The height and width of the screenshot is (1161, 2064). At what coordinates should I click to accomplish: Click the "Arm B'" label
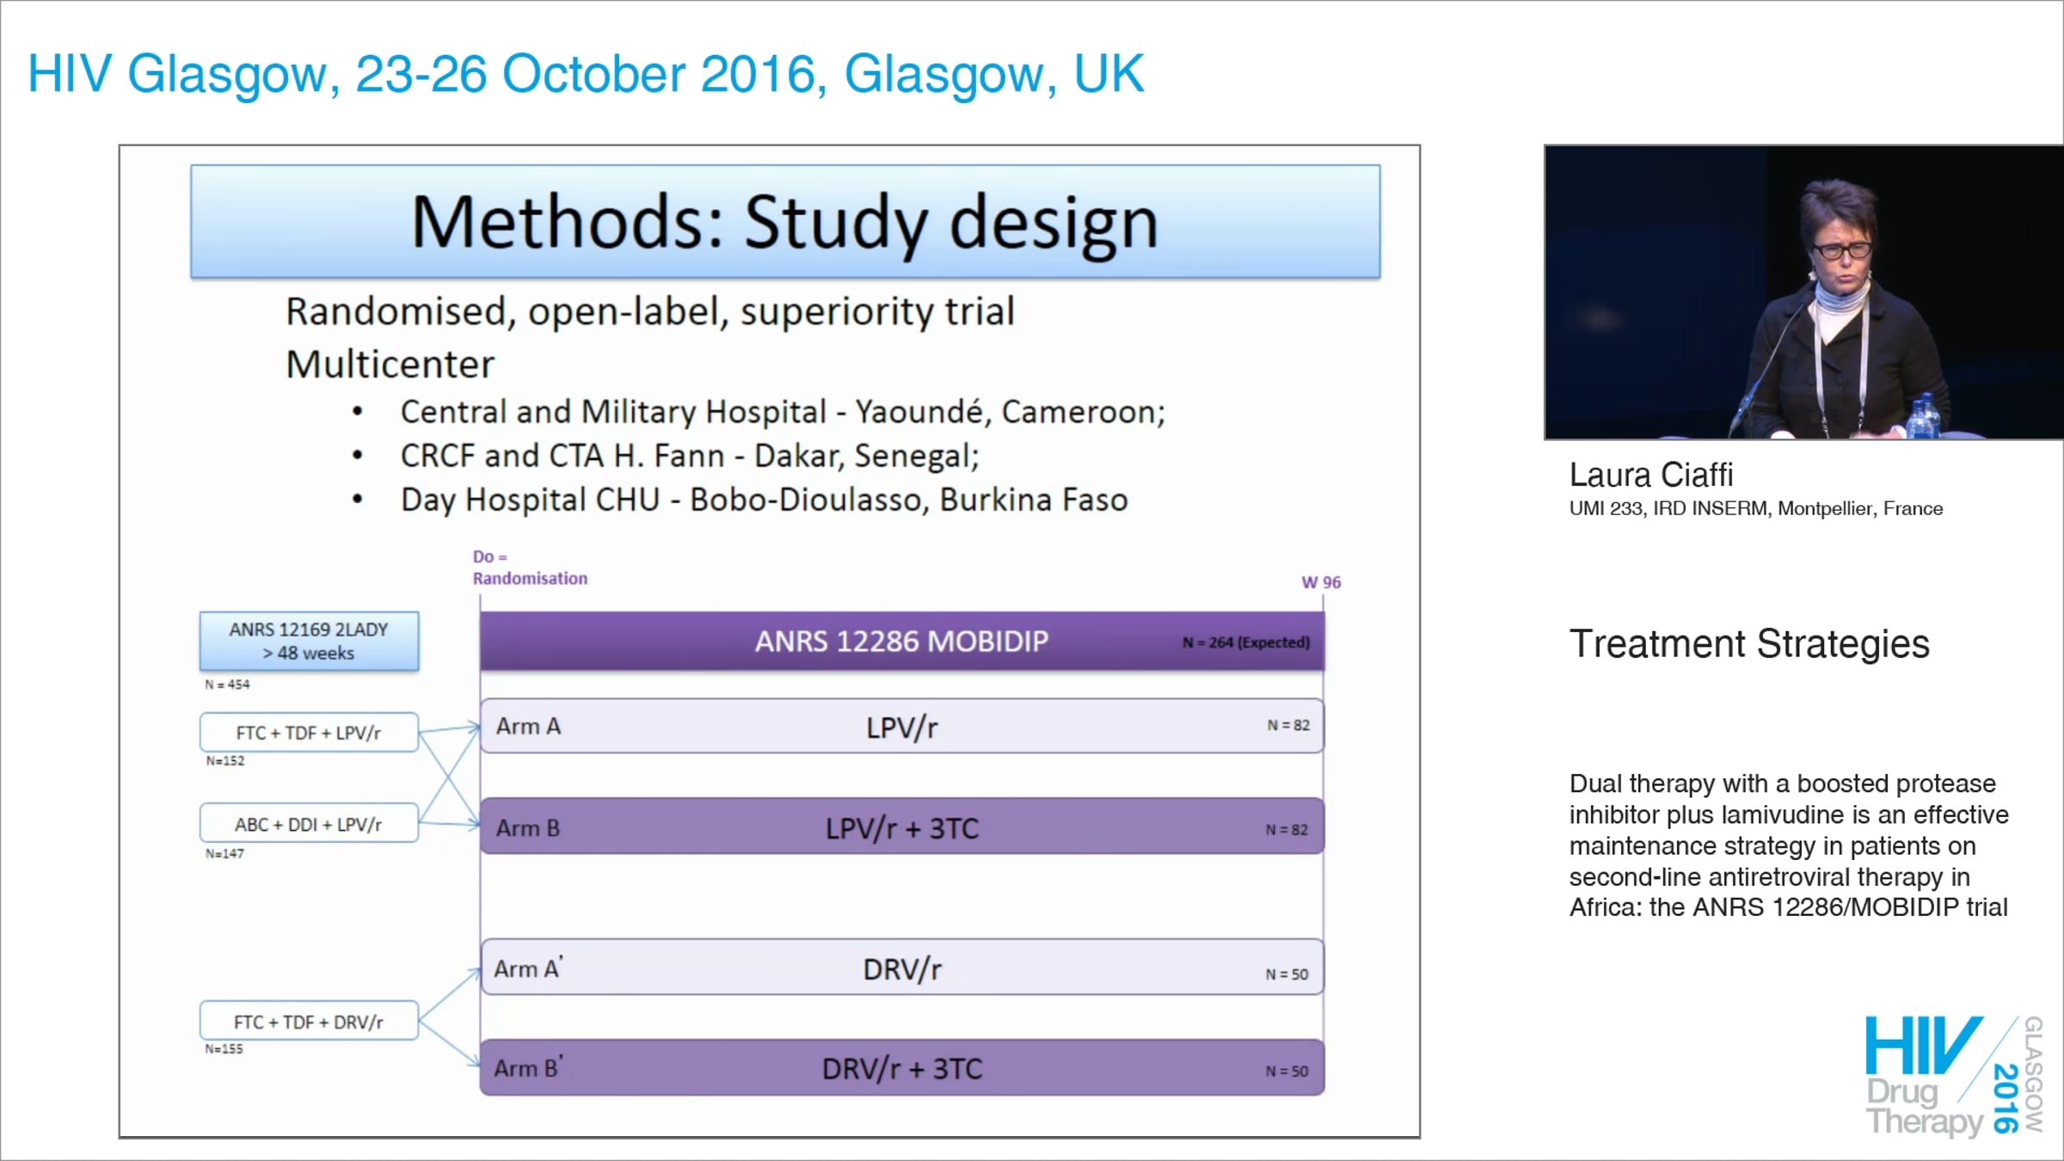pyautogui.click(x=529, y=1068)
